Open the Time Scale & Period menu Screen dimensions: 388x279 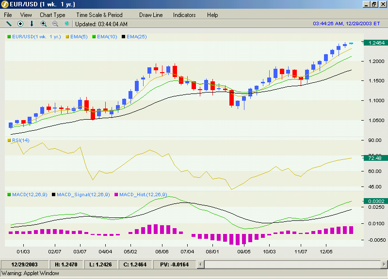tap(99, 15)
